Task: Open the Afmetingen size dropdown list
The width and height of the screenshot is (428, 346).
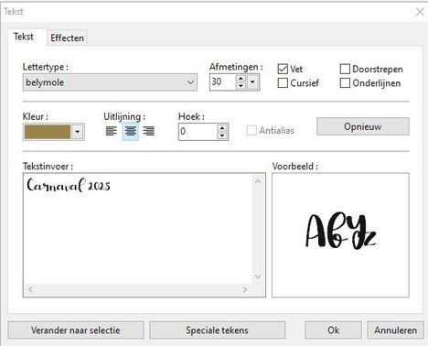Action: [x=252, y=82]
